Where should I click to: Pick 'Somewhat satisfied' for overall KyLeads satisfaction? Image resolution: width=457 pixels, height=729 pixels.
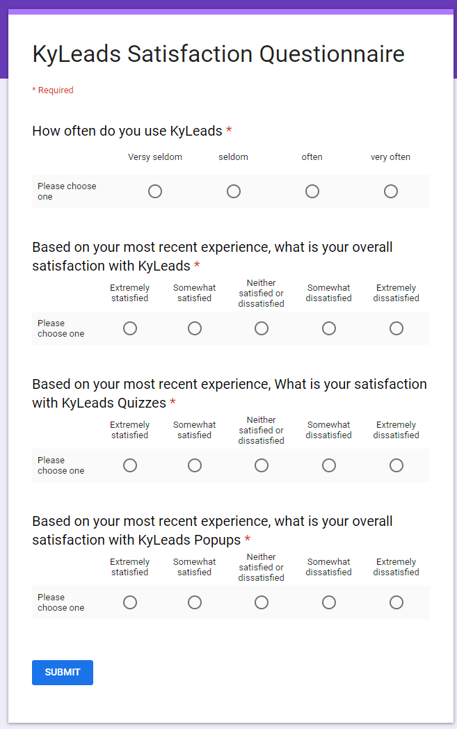point(195,328)
